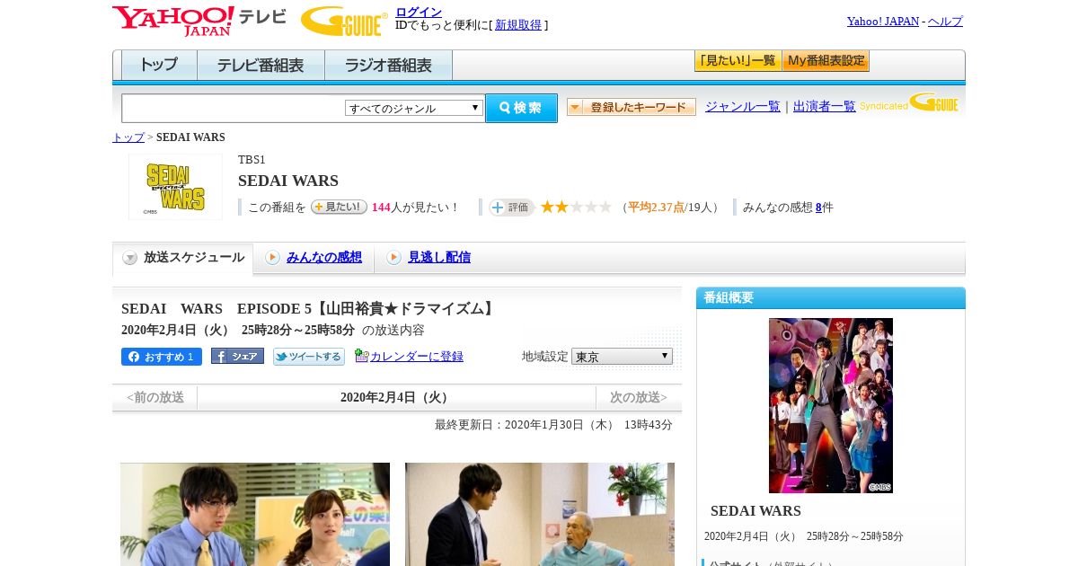Go to 前の放送 previous broadcast

[x=155, y=397]
